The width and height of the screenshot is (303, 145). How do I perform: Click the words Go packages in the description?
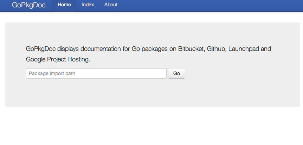149,49
